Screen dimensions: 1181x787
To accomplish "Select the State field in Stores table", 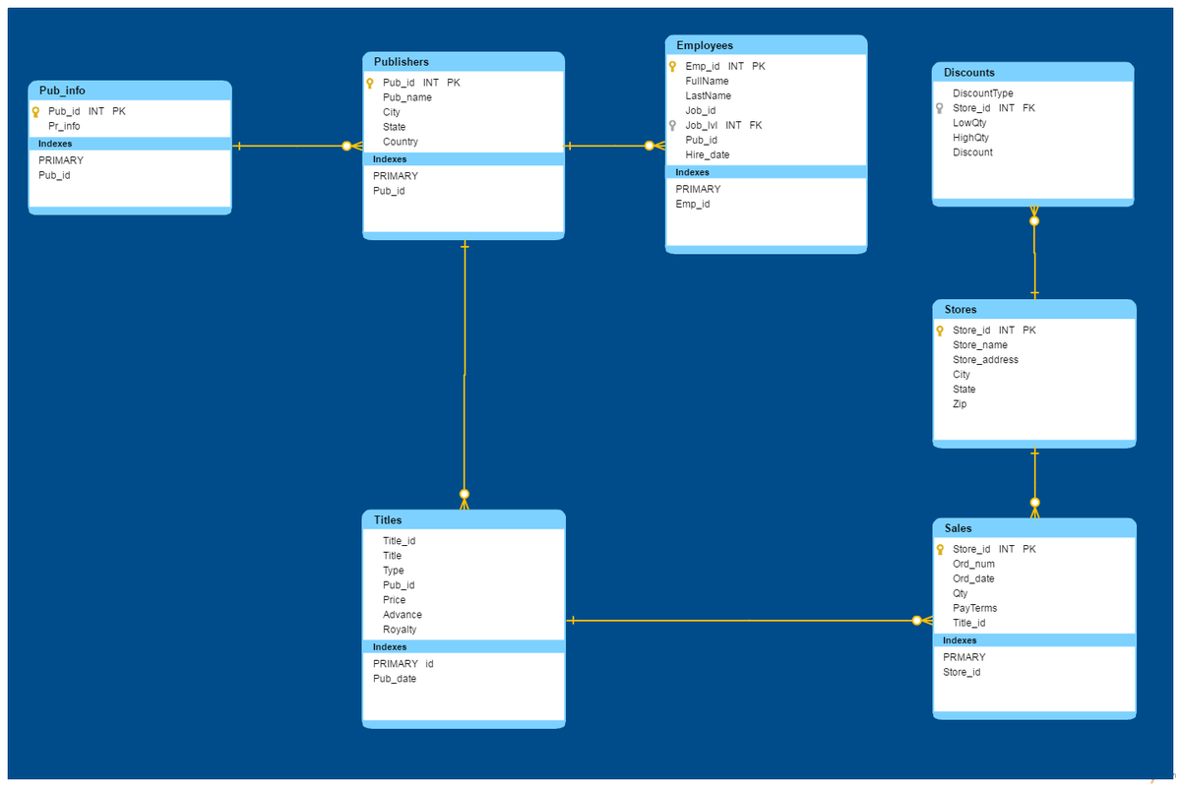I will (964, 390).
